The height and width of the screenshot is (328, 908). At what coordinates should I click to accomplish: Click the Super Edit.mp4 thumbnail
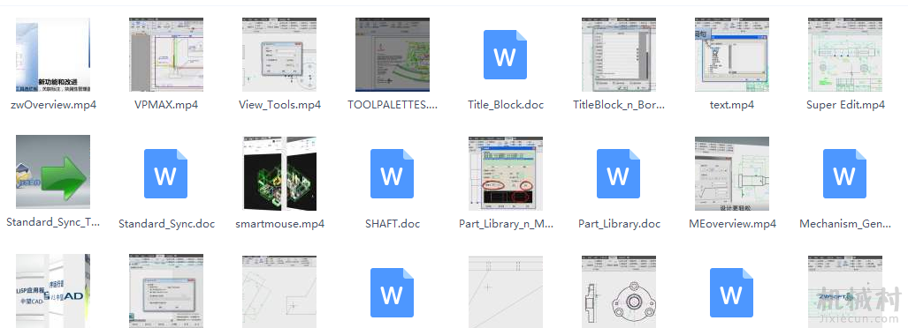(845, 55)
